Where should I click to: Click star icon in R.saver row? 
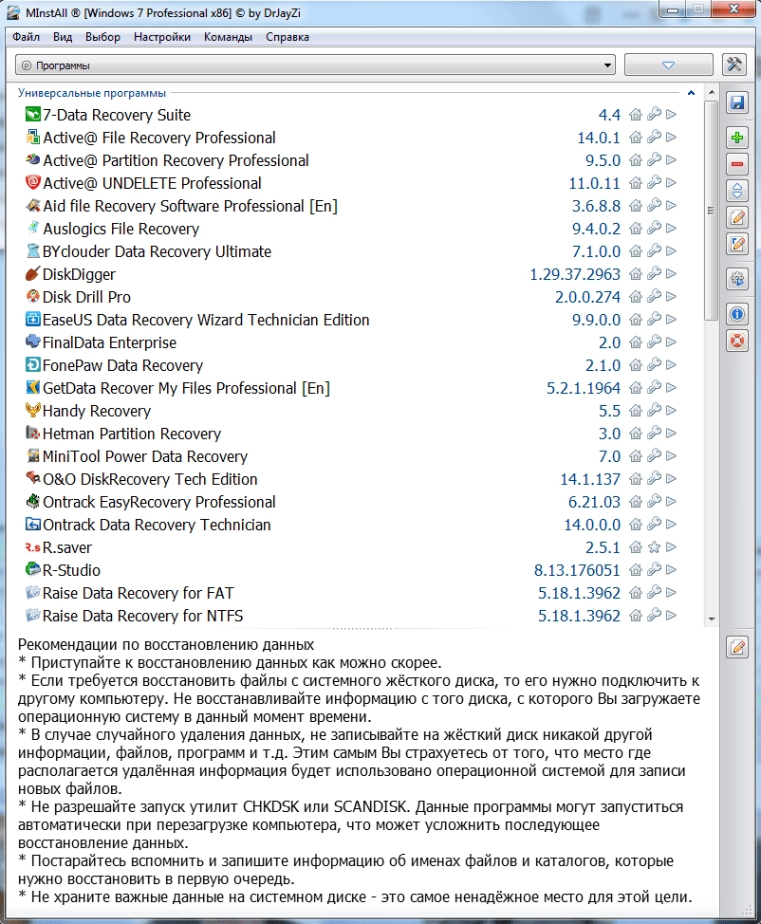pos(654,547)
